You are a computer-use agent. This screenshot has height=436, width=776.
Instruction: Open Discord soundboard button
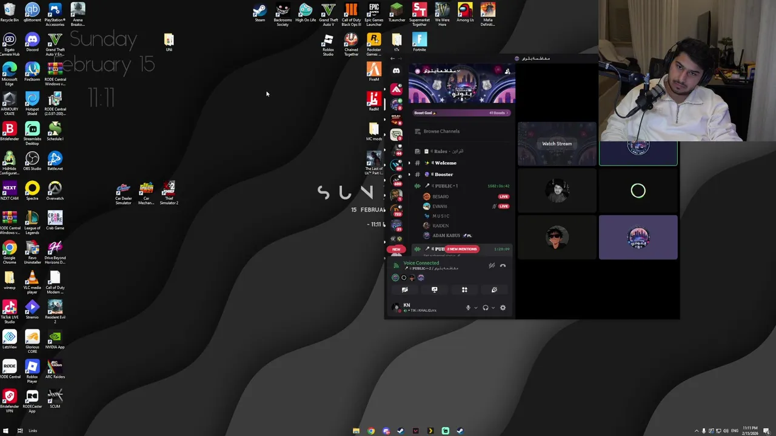494,289
